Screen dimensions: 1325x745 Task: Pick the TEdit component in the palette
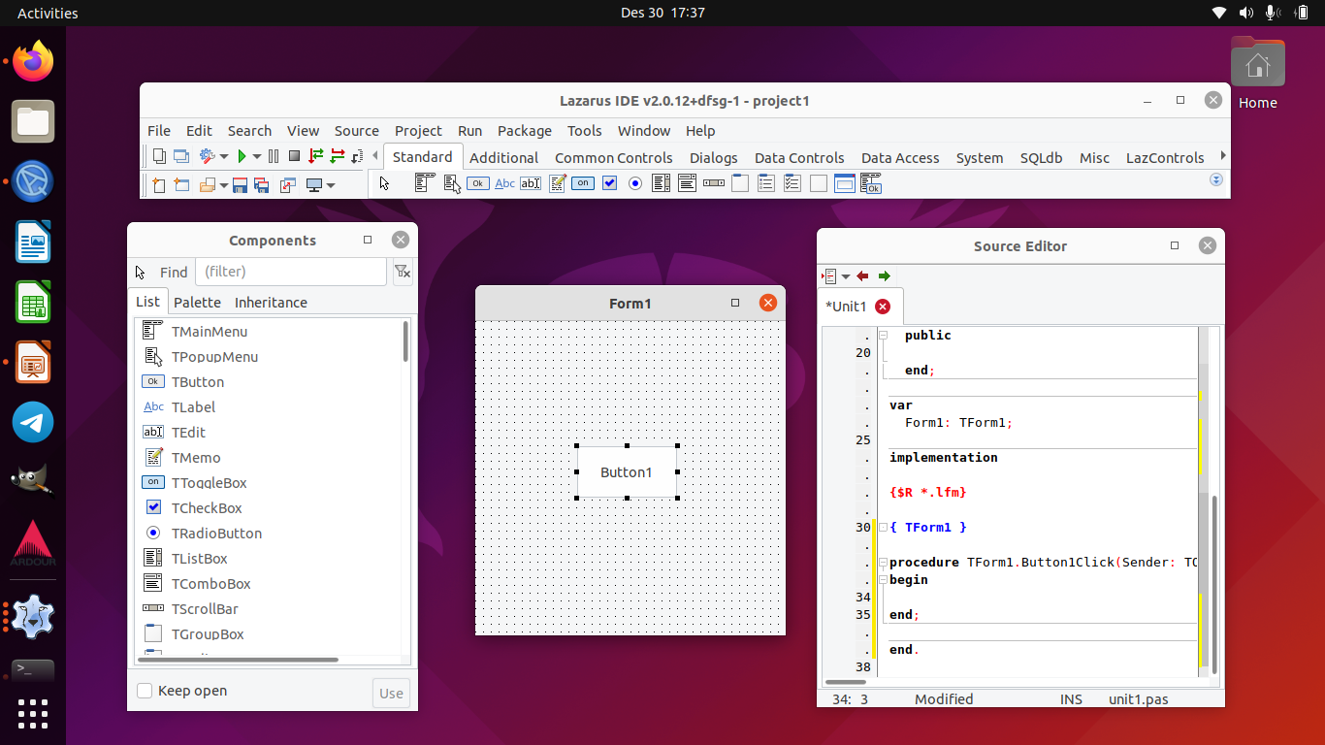pyautogui.click(x=531, y=183)
